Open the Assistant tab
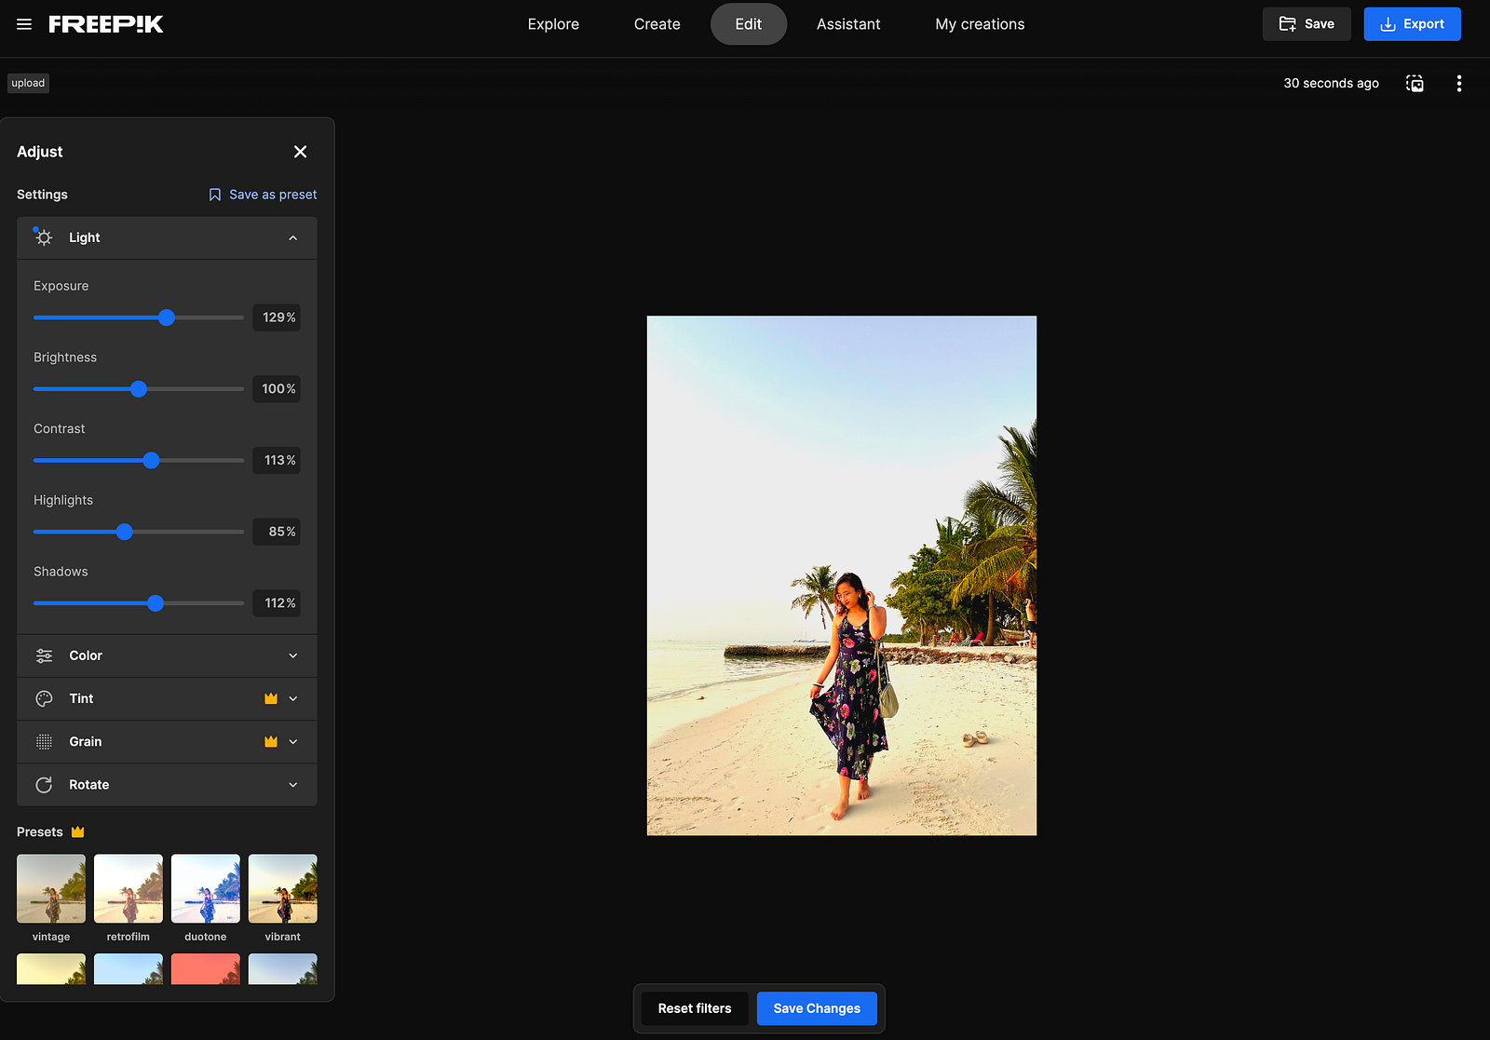This screenshot has width=1490, height=1040. (847, 24)
